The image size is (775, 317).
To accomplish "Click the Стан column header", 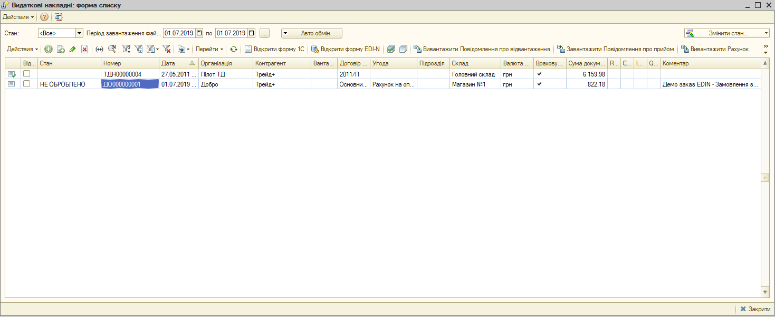I will pos(69,63).
